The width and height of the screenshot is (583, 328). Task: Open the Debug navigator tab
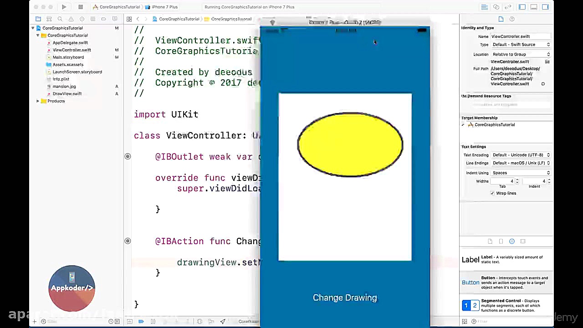[93, 19]
